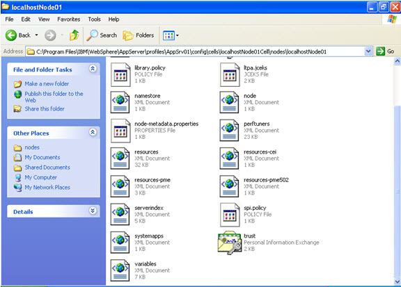Select the node-metadata.properties file icon
Screen dimensions: 401x287
click(120, 131)
